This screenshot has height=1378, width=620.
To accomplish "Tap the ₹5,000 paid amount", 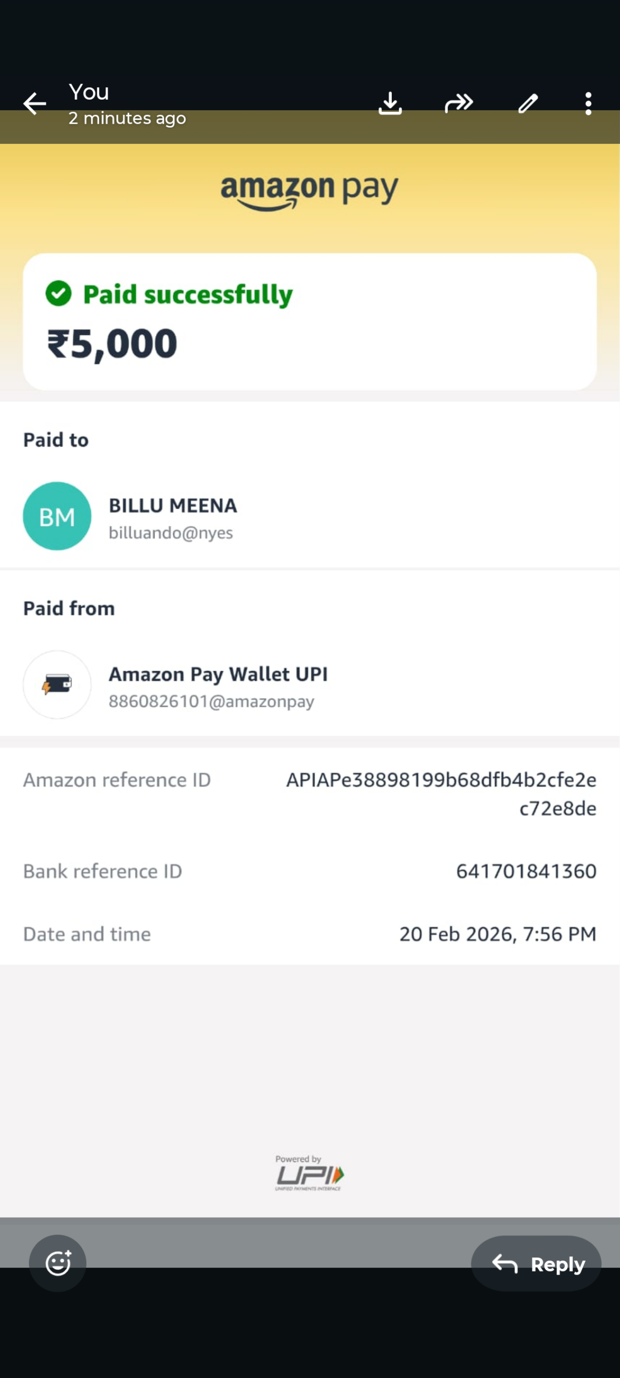I will 112,344.
